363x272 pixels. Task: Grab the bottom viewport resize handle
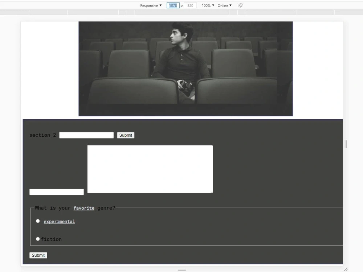(182, 269)
